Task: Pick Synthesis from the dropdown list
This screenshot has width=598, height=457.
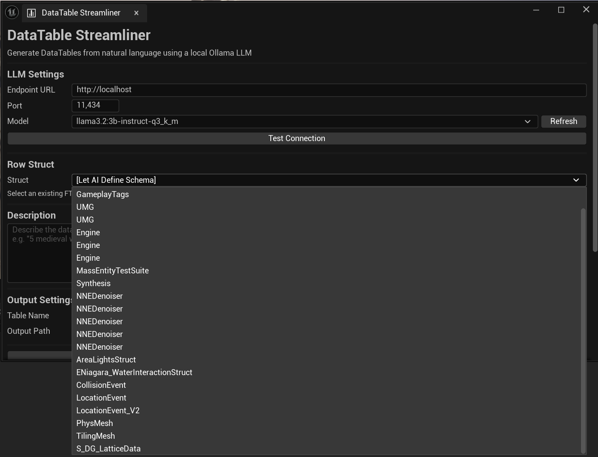Action: click(93, 283)
